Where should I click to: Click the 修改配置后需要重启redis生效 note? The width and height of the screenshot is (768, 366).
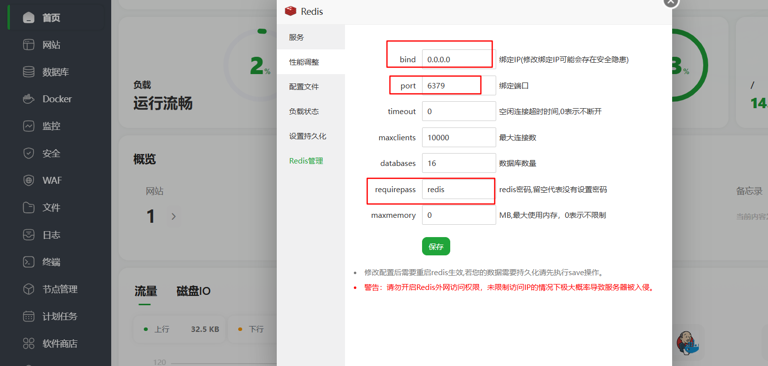coord(484,272)
